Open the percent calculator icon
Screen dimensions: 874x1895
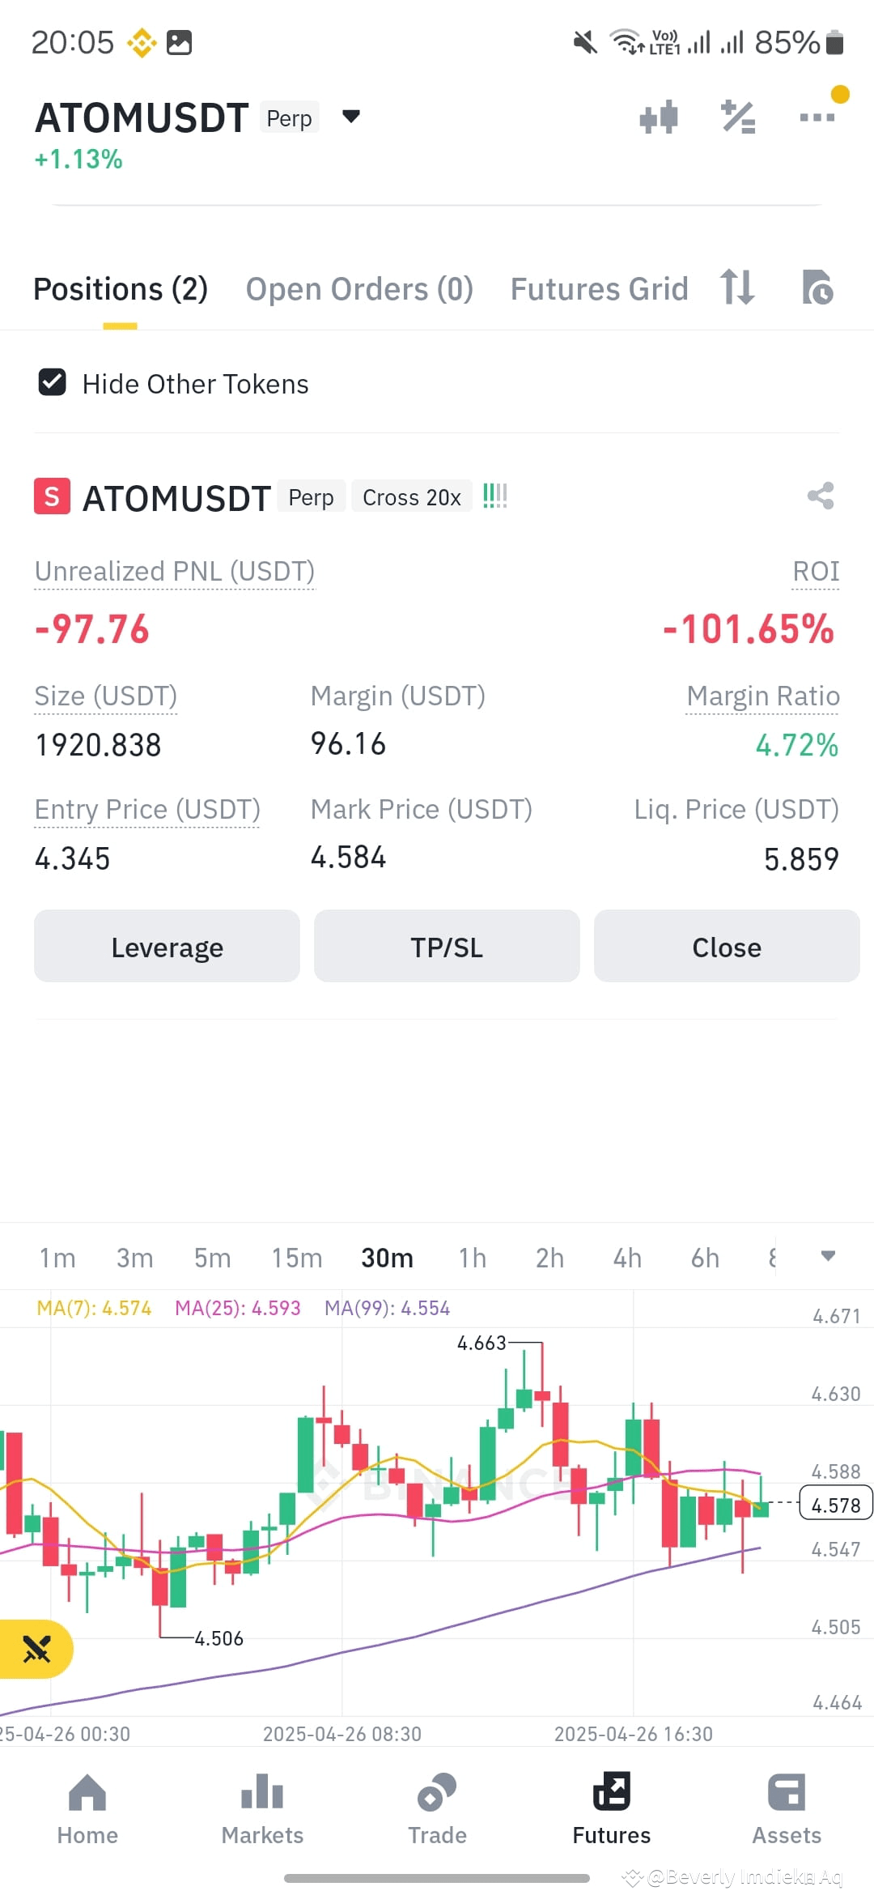tap(737, 117)
